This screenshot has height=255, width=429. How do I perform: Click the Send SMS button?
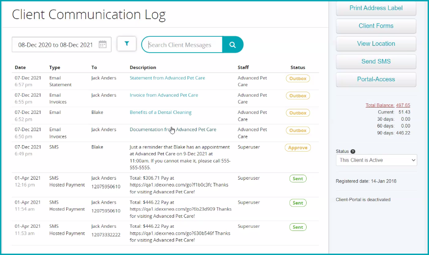[x=376, y=61]
